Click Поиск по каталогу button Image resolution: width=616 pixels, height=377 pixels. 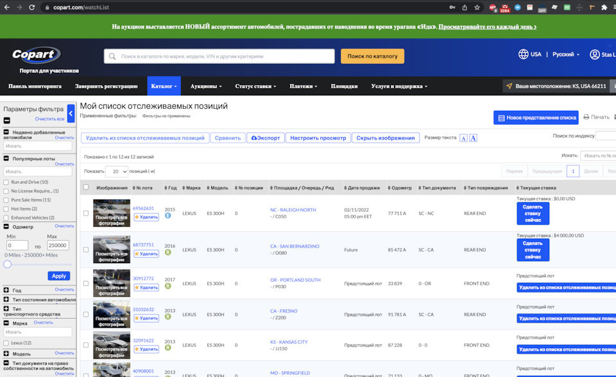point(372,56)
